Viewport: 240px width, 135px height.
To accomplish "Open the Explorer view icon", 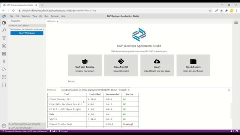I will pos(4,22).
